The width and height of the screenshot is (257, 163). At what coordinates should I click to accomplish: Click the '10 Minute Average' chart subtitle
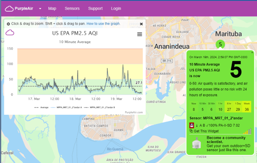pos(75,42)
